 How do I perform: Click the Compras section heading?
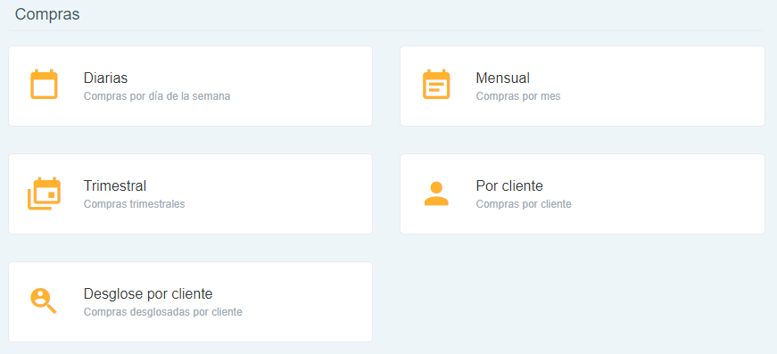[x=47, y=14]
